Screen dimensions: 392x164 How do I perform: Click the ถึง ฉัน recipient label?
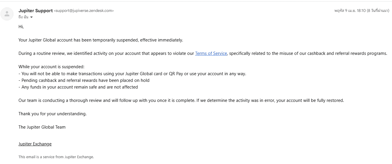(23, 17)
